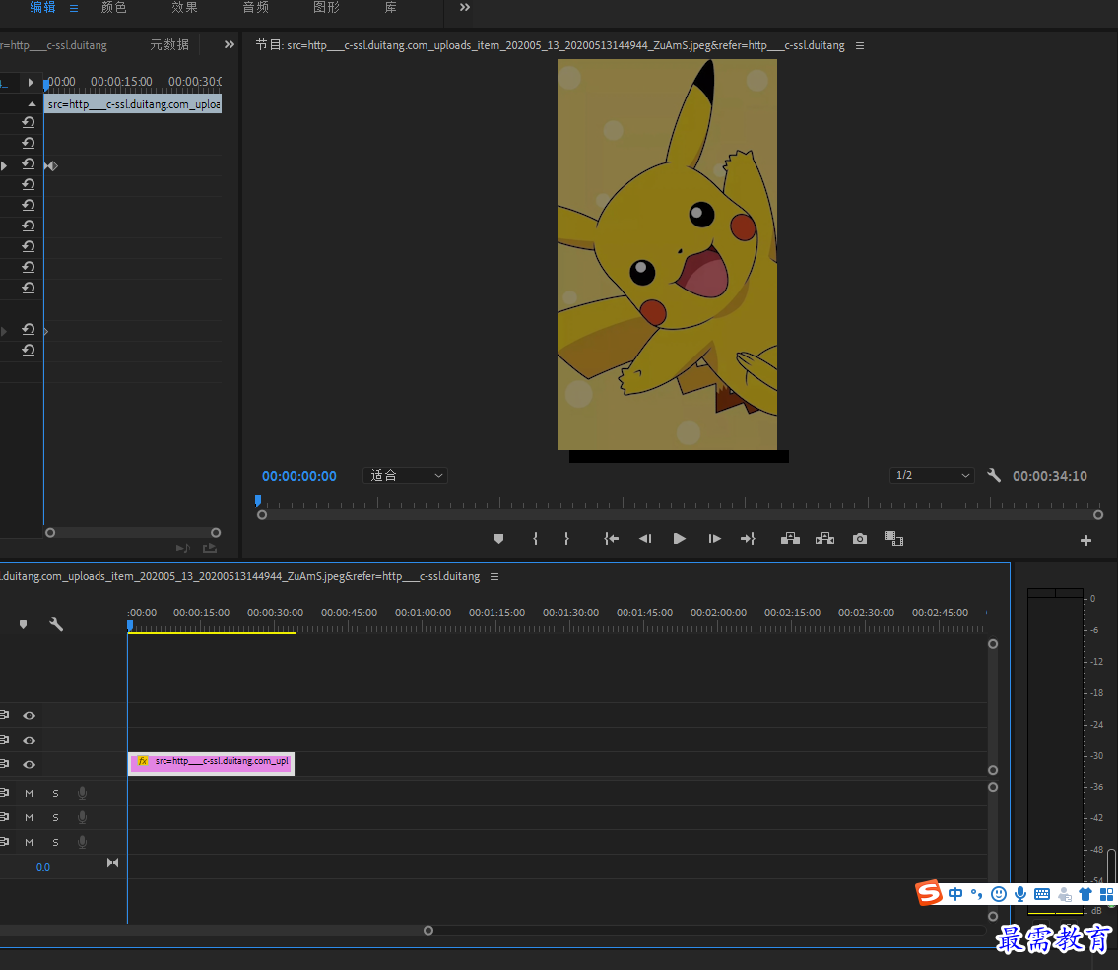Solo second audio track
1118x970 pixels.
tap(55, 818)
